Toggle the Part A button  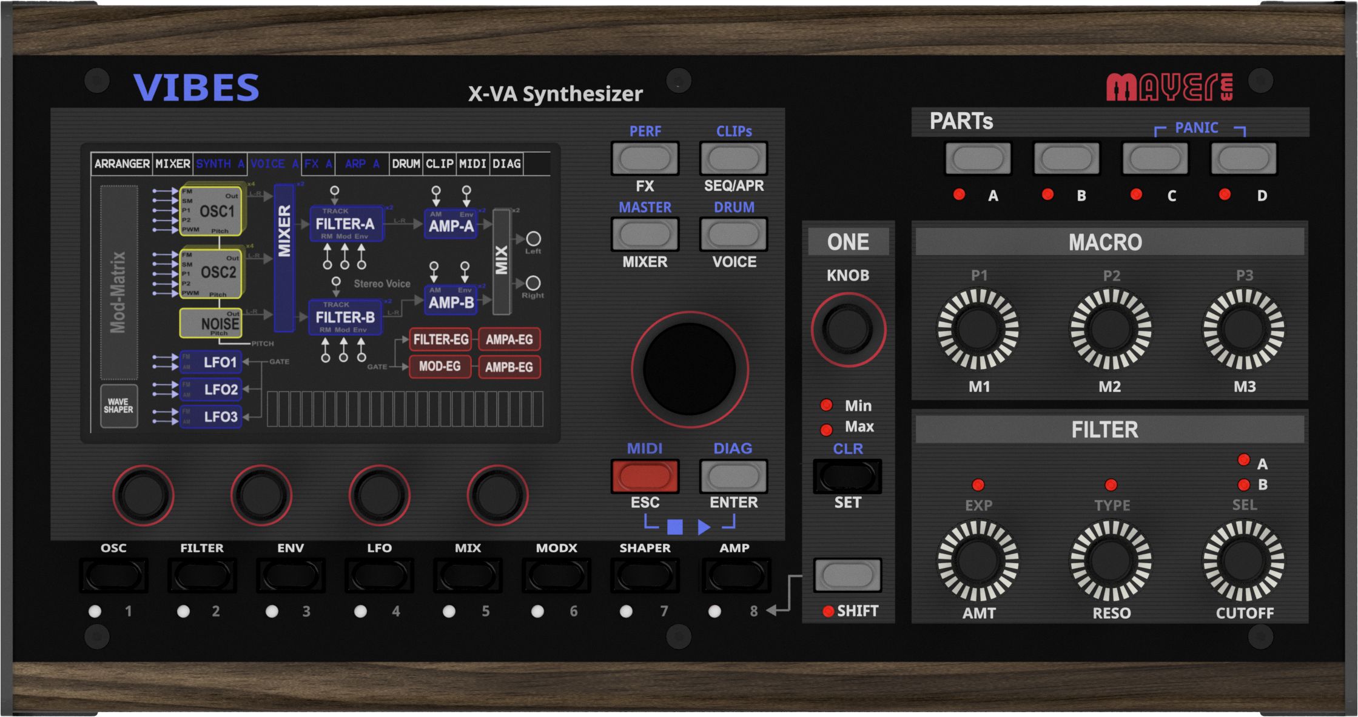click(x=978, y=159)
